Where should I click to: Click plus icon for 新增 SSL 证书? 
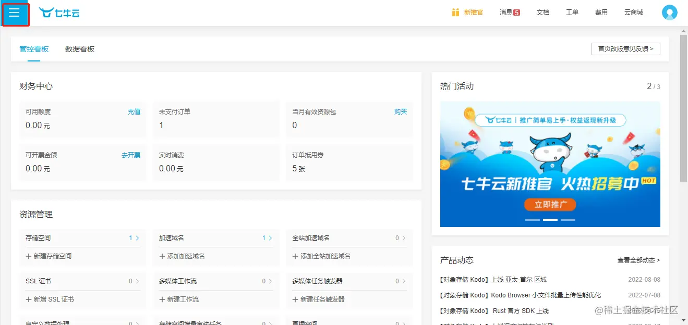(x=29, y=299)
